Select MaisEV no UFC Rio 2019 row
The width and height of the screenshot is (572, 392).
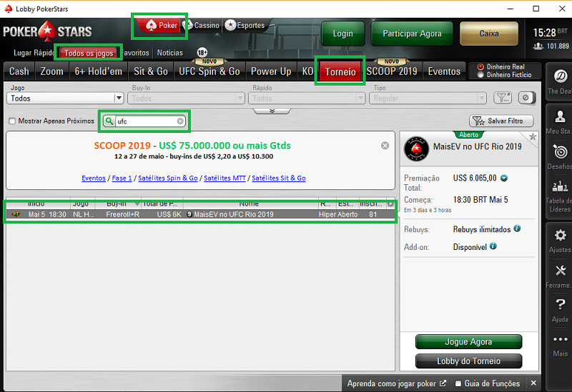pos(200,214)
